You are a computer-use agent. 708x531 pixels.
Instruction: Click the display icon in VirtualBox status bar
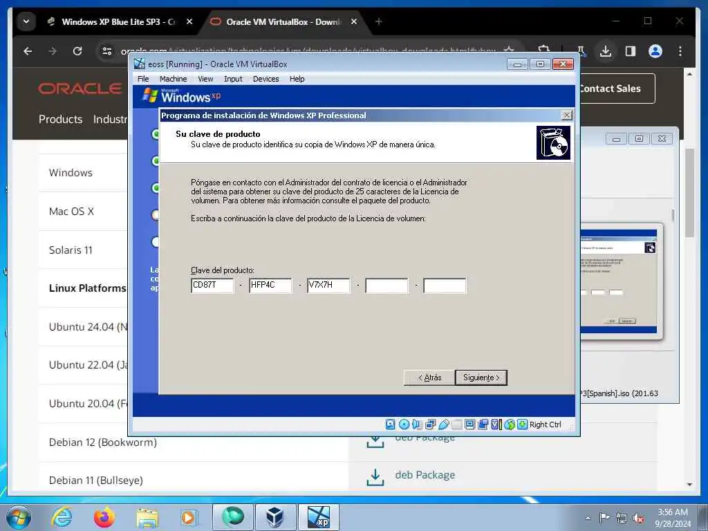(470, 425)
